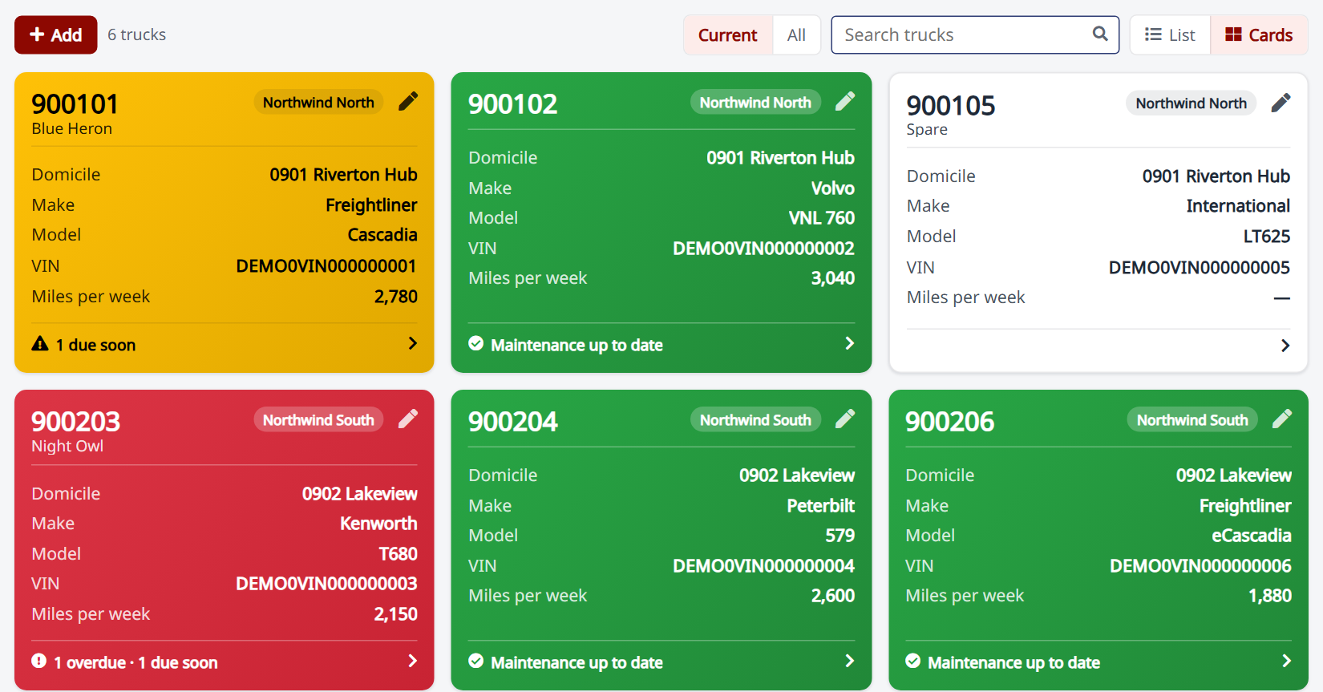Add a new truck
Image resolution: width=1323 pixels, height=692 pixels.
[56, 35]
